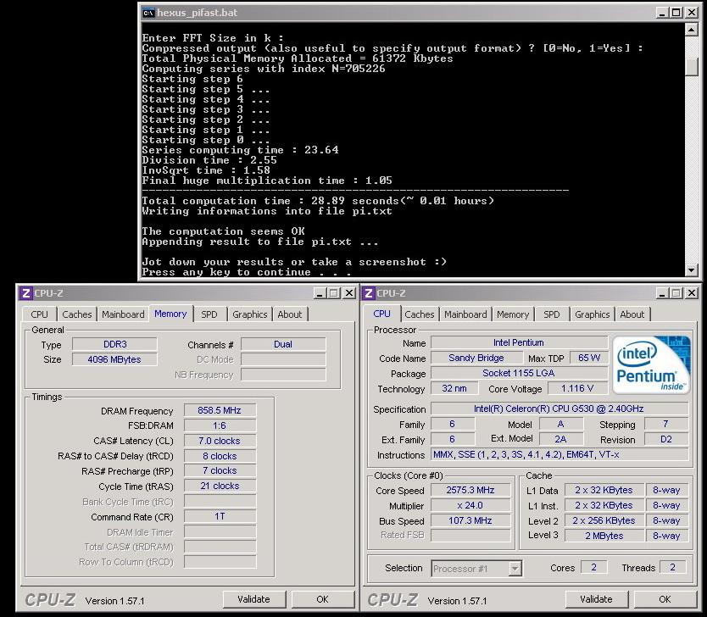Open SPD tab in left CPU-Z window
707x617 pixels.
click(x=209, y=314)
